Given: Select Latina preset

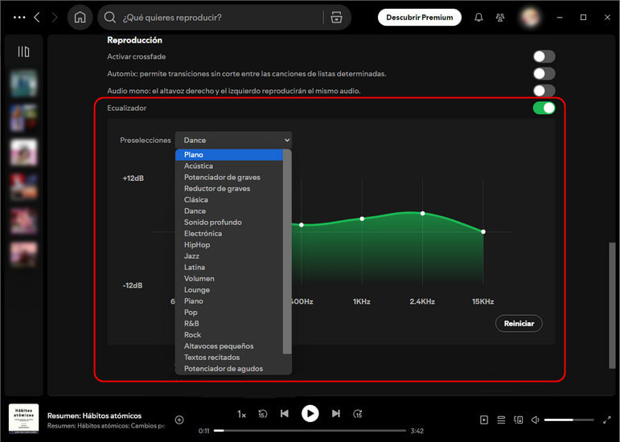Looking at the screenshot, I should coord(229,268).
